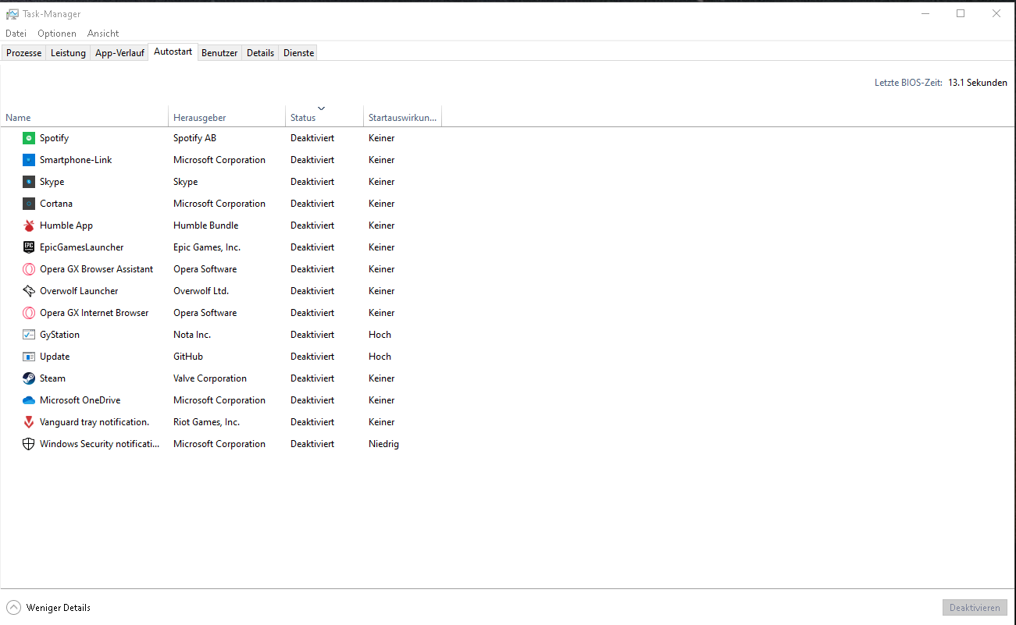Viewport: 1016px width, 625px height.
Task: Click the Skype app icon
Action: (x=29, y=182)
